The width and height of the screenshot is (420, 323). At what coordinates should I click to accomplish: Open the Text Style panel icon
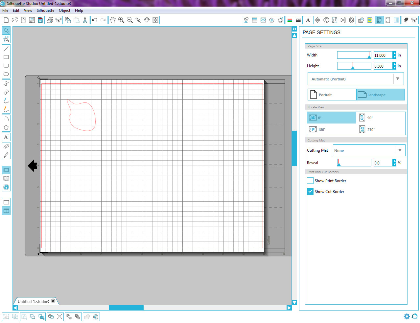308,20
